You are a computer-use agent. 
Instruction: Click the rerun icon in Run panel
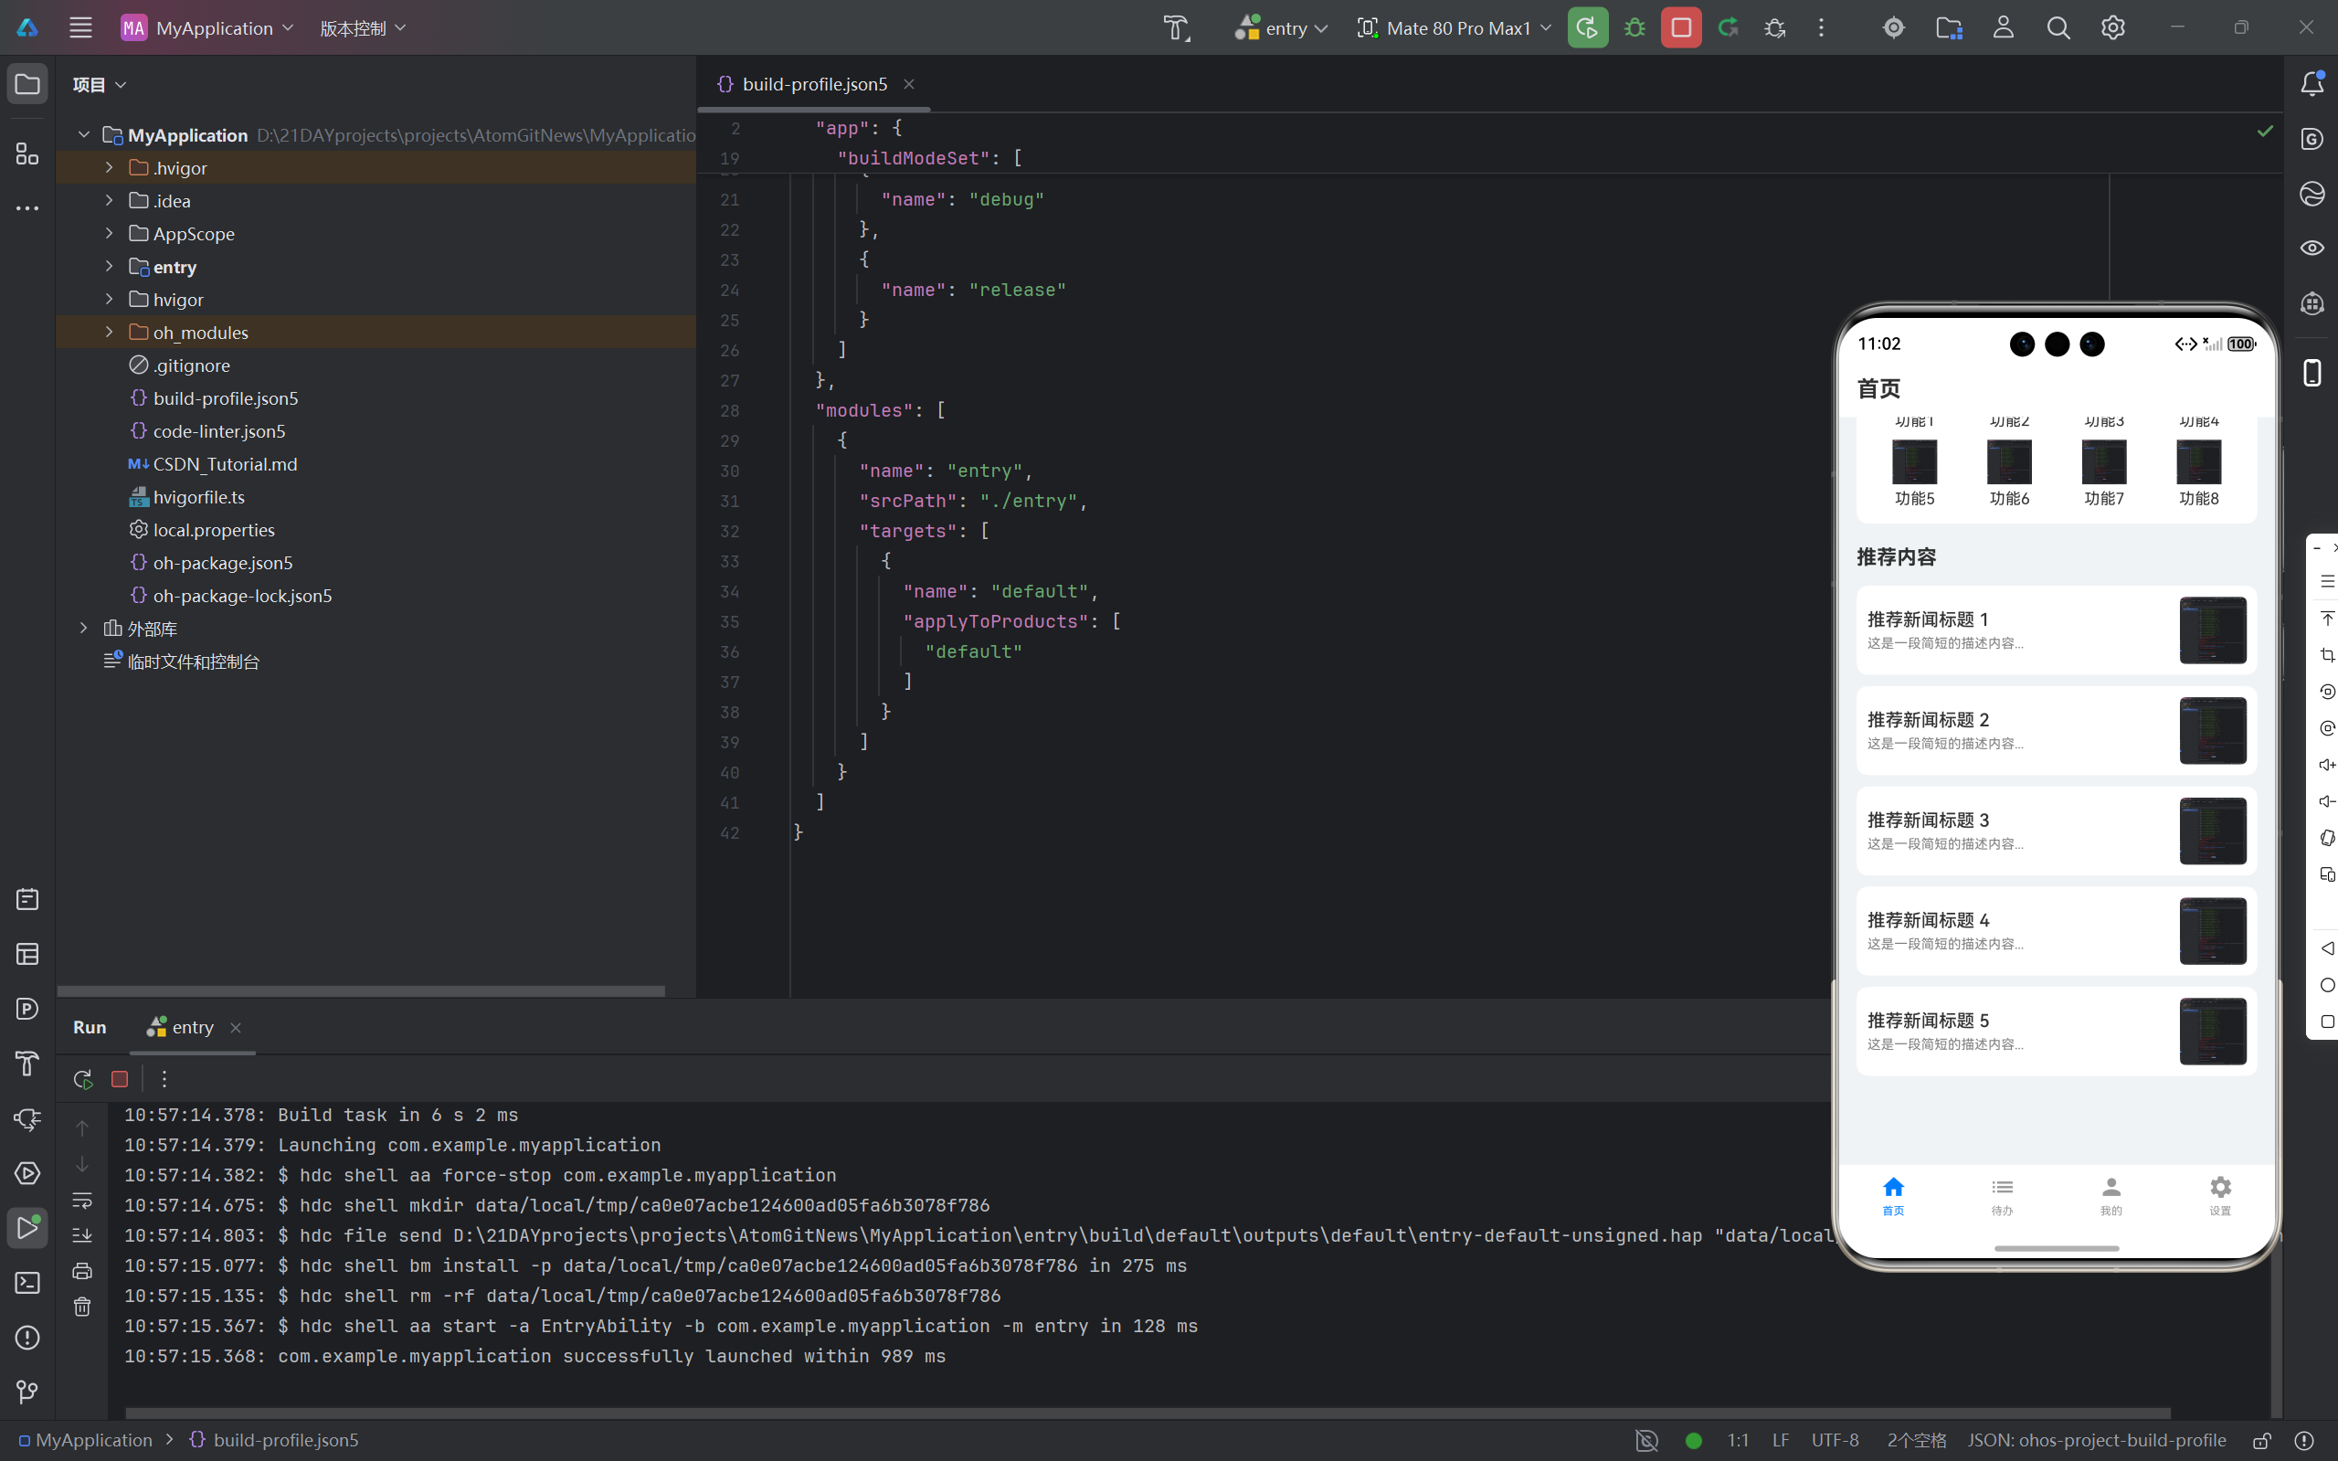[83, 1078]
